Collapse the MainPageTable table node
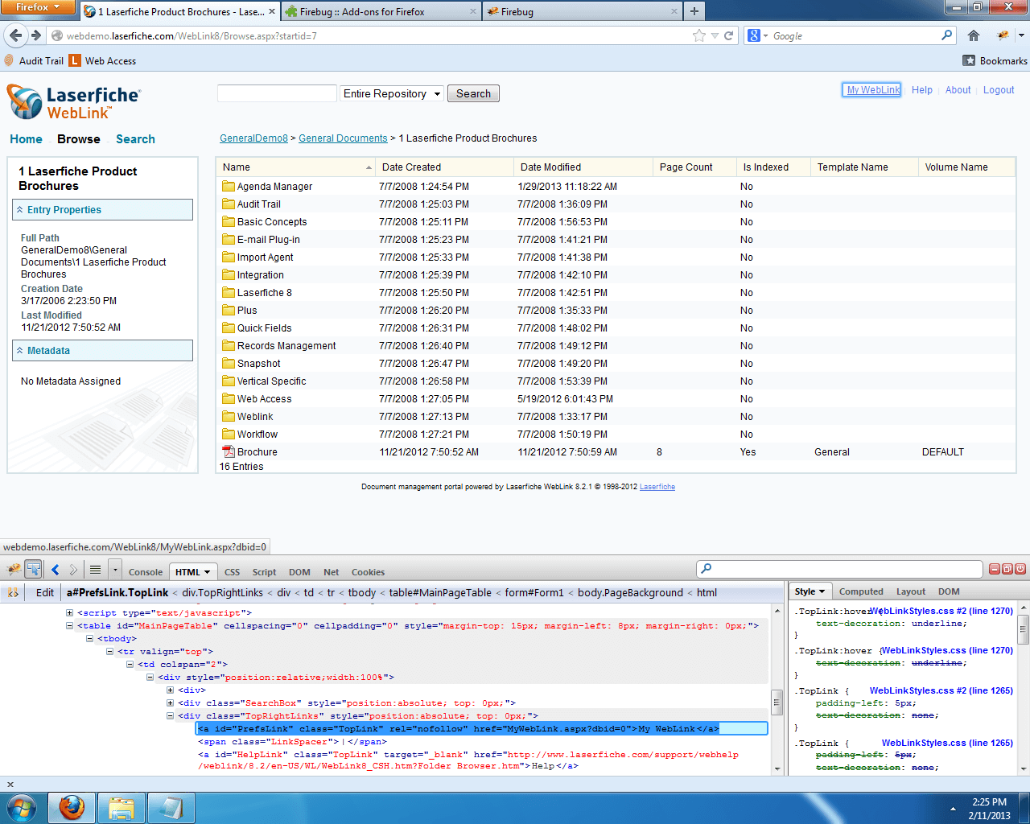This screenshot has width=1030, height=824. point(69,625)
